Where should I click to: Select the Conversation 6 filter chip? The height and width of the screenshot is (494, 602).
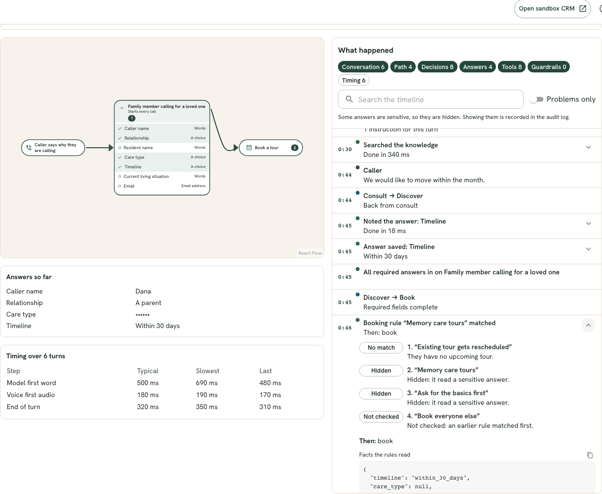[x=363, y=67]
